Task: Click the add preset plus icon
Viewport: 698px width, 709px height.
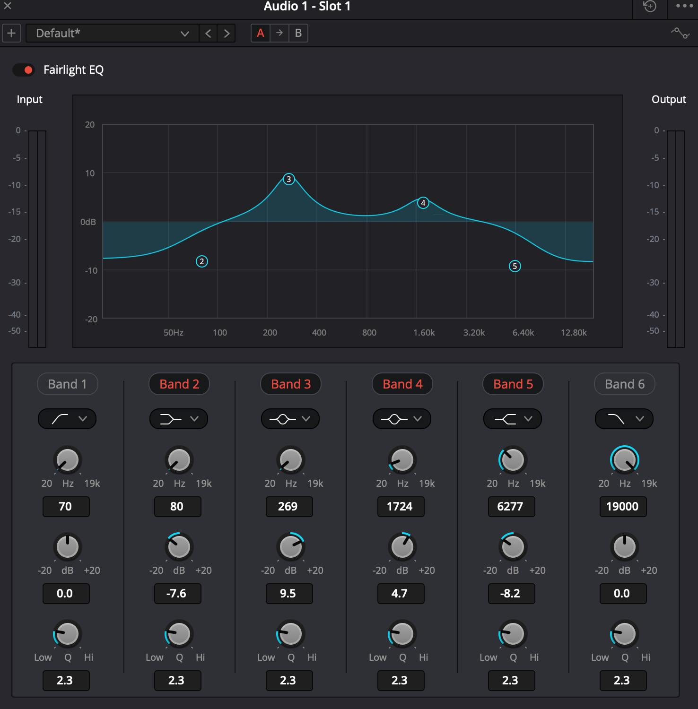Action: coord(11,33)
